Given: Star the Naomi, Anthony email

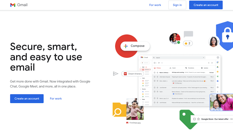Looking at the screenshot, I should (157, 72).
